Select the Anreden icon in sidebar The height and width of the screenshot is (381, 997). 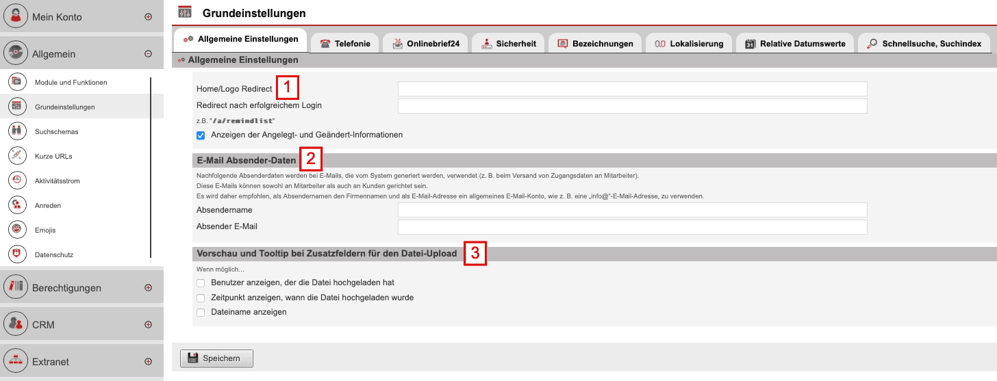tap(16, 205)
